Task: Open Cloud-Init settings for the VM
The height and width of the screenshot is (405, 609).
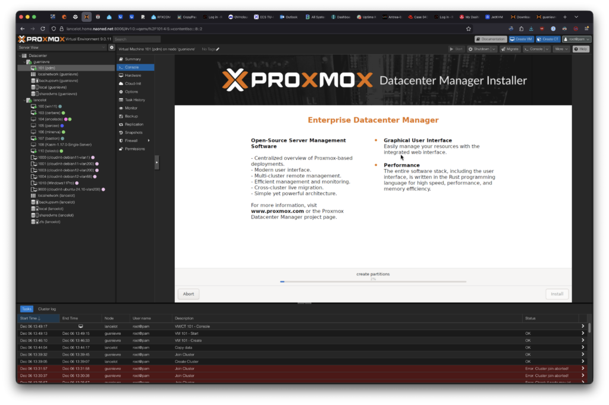Action: [x=133, y=84]
